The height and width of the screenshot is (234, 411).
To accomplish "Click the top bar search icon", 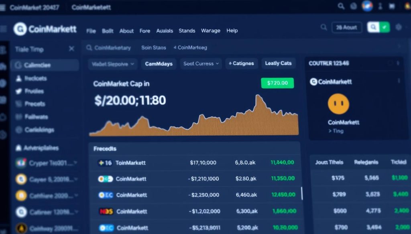I will [x=341, y=6].
